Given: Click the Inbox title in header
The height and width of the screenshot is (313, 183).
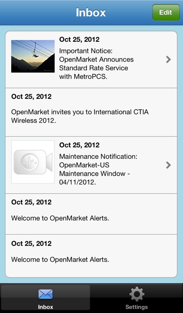Looking at the screenshot, I should tap(91, 13).
